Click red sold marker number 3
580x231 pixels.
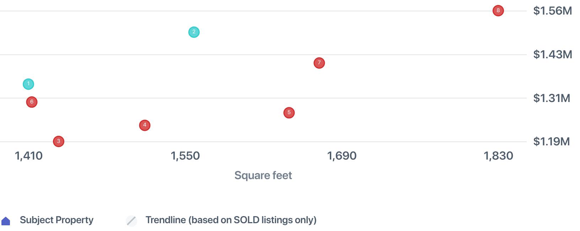59,141
